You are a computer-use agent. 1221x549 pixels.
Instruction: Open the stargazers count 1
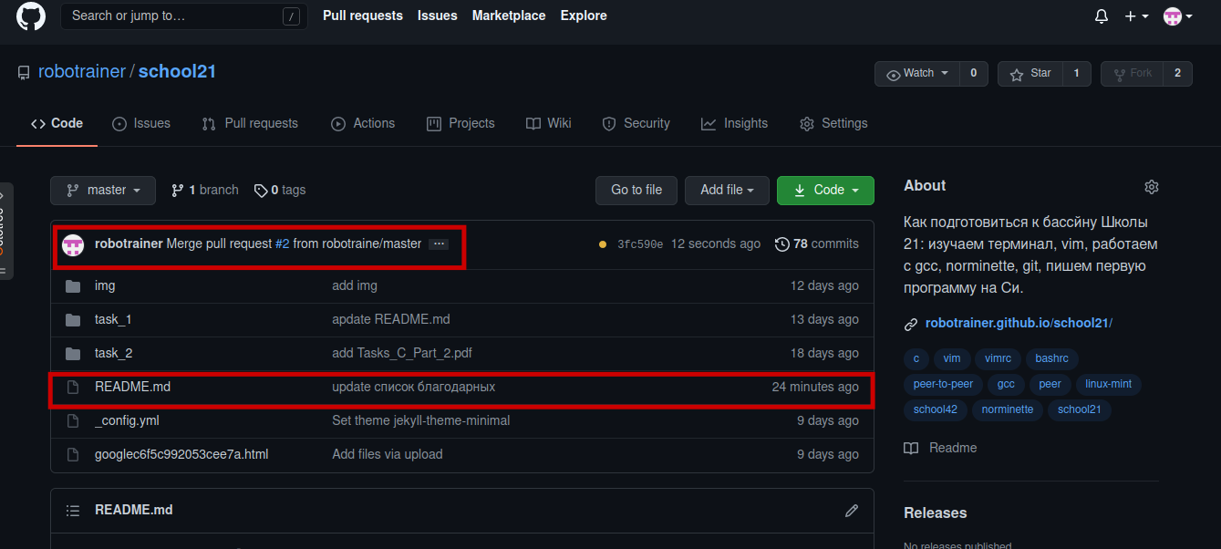click(1077, 74)
